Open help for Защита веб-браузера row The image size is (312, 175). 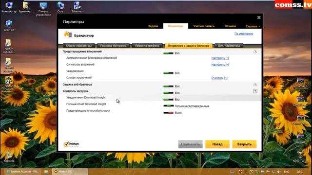pyautogui.click(x=255, y=85)
